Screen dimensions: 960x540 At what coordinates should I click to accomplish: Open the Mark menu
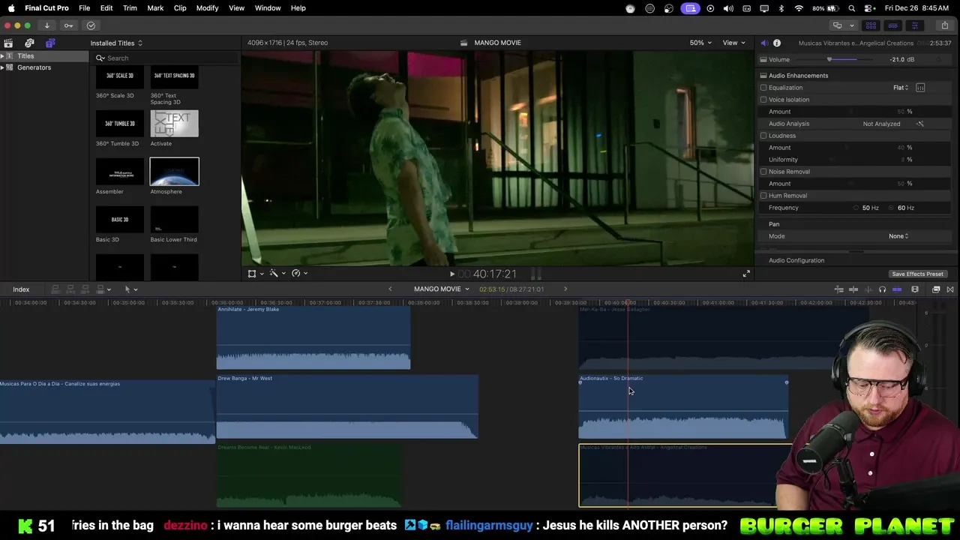(x=155, y=8)
